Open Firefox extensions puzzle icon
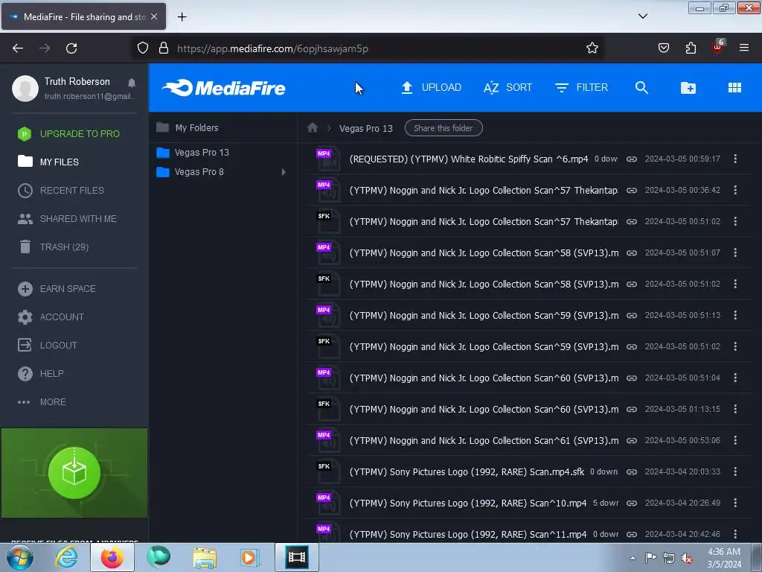762x572 pixels. pyautogui.click(x=691, y=48)
